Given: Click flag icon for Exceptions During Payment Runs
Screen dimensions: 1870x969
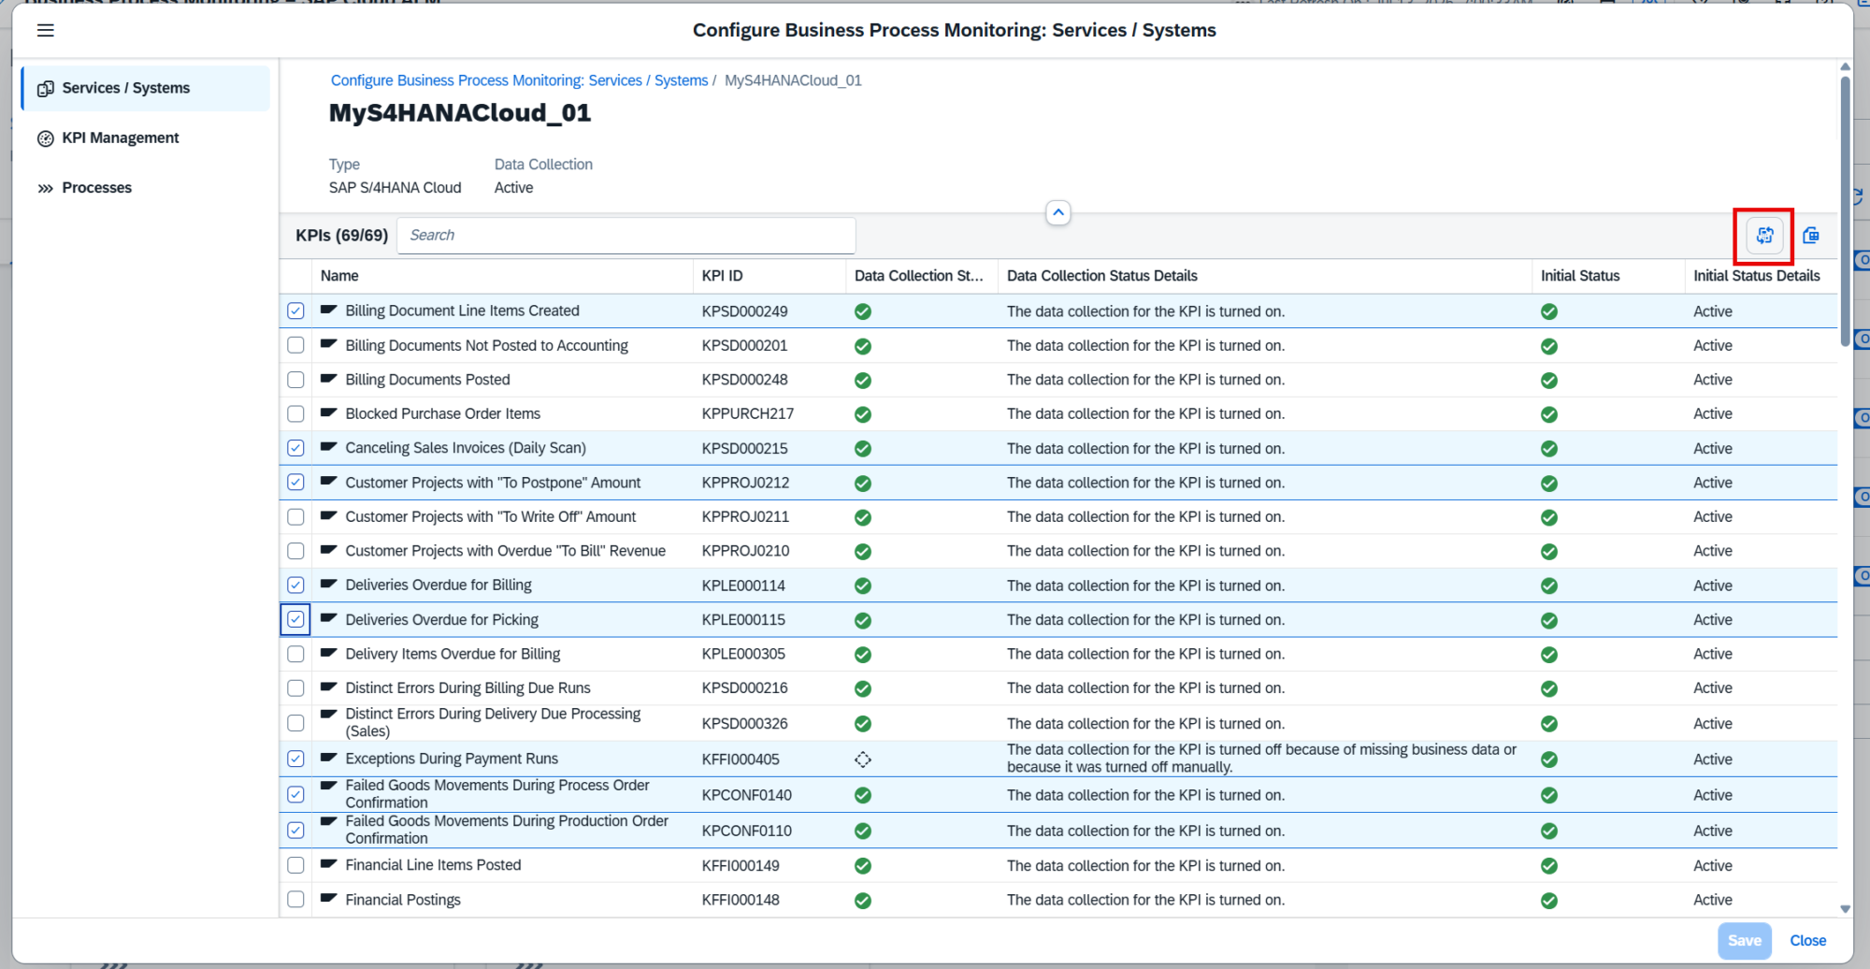Looking at the screenshot, I should point(328,758).
